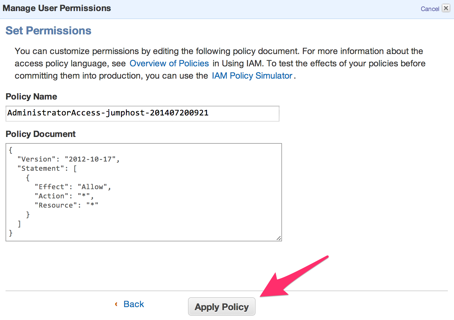Click the "Version": "2012-10-17" line
Image resolution: width=454 pixels, height=320 pixels.
(x=68, y=159)
